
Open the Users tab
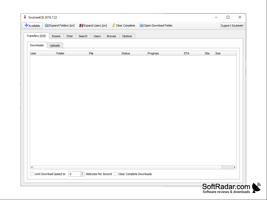pos(97,36)
